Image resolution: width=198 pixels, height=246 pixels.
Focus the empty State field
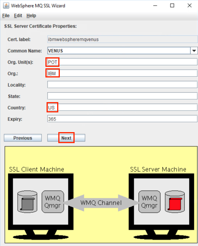122,96
